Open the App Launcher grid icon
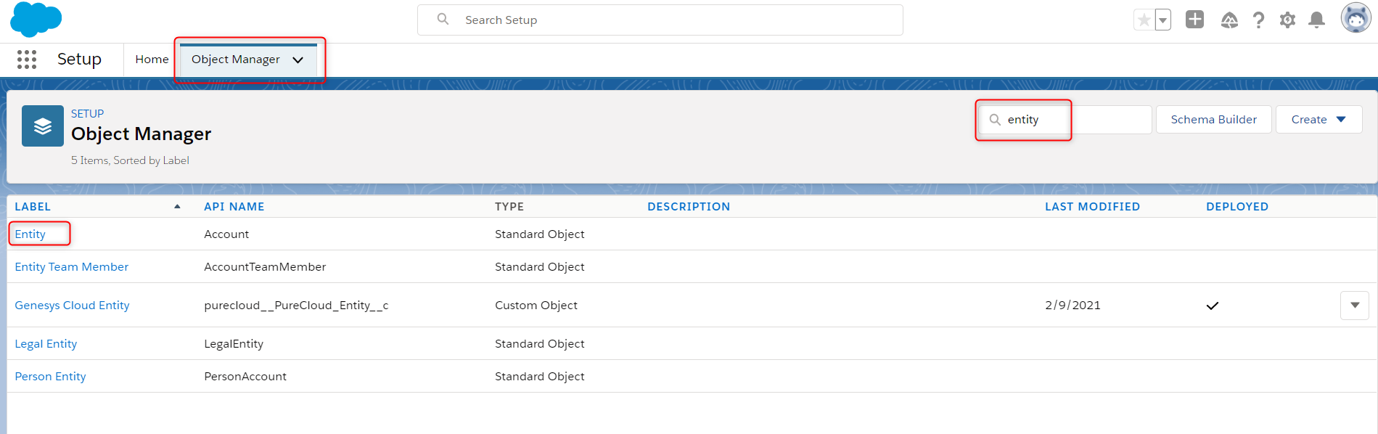The width and height of the screenshot is (1378, 434). tap(27, 60)
